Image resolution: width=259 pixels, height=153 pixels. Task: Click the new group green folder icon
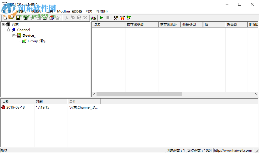pos(45,18)
